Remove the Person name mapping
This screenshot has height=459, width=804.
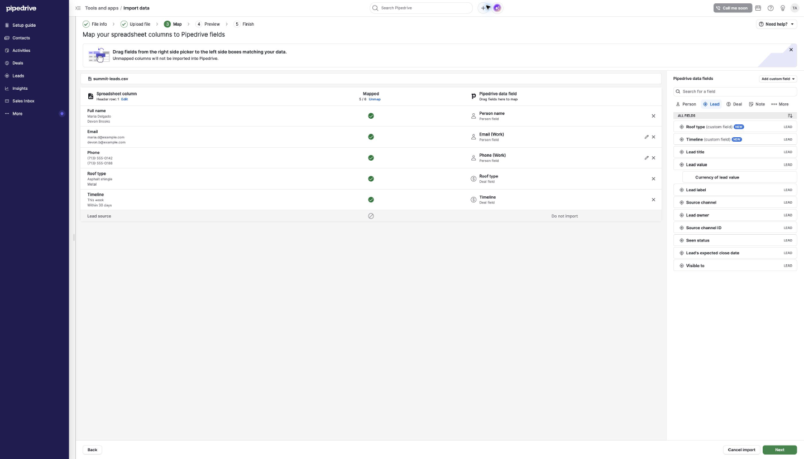[x=653, y=116]
